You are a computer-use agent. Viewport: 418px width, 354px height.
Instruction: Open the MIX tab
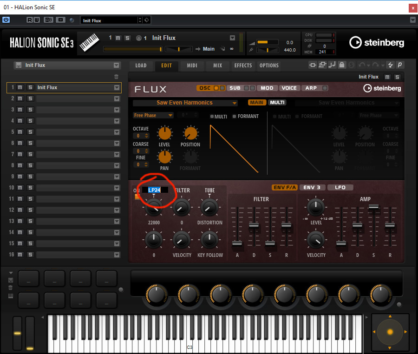[x=217, y=66]
